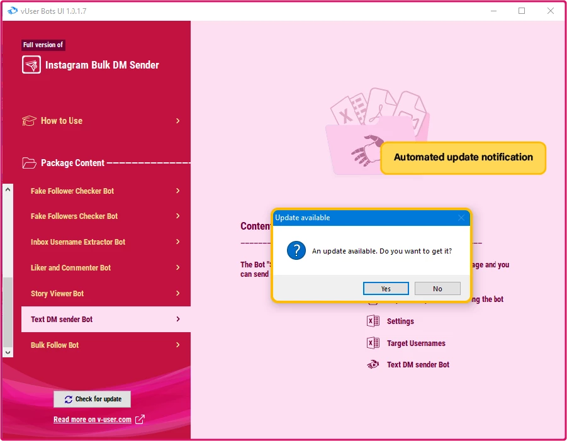This screenshot has height=441, width=567.
Task: Click the Update available dialog title
Action: click(x=302, y=218)
